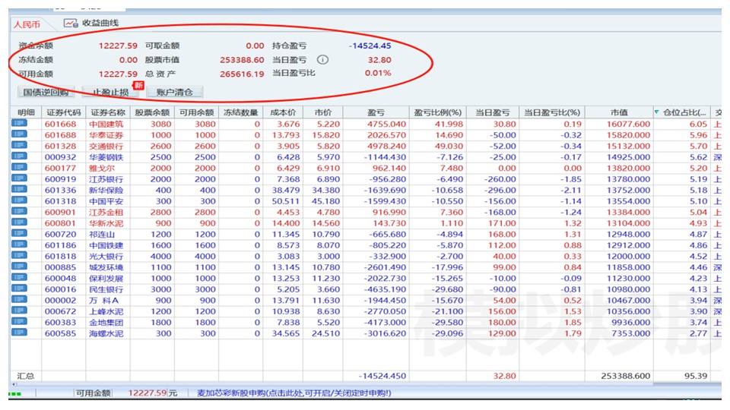The width and height of the screenshot is (730, 410).
Task: Open details icon for 光大银行 row
Action: click(19, 255)
